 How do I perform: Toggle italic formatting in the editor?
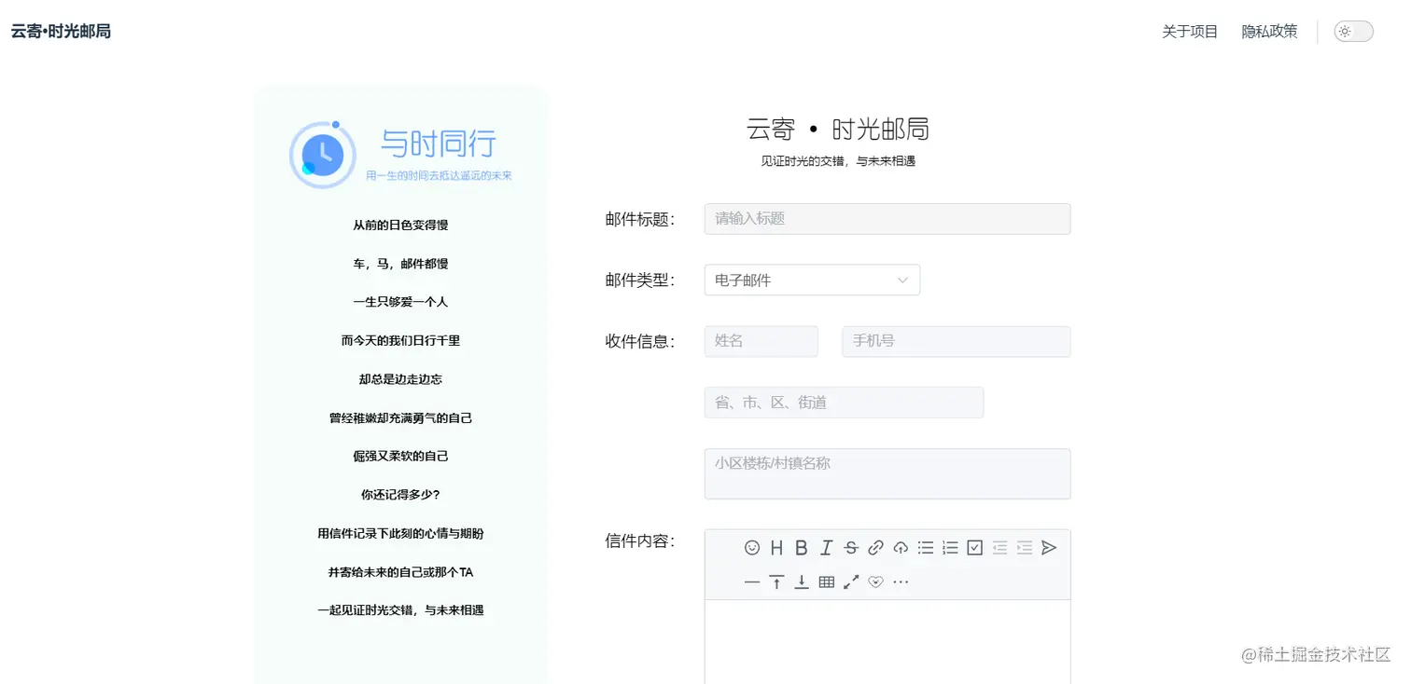826,548
